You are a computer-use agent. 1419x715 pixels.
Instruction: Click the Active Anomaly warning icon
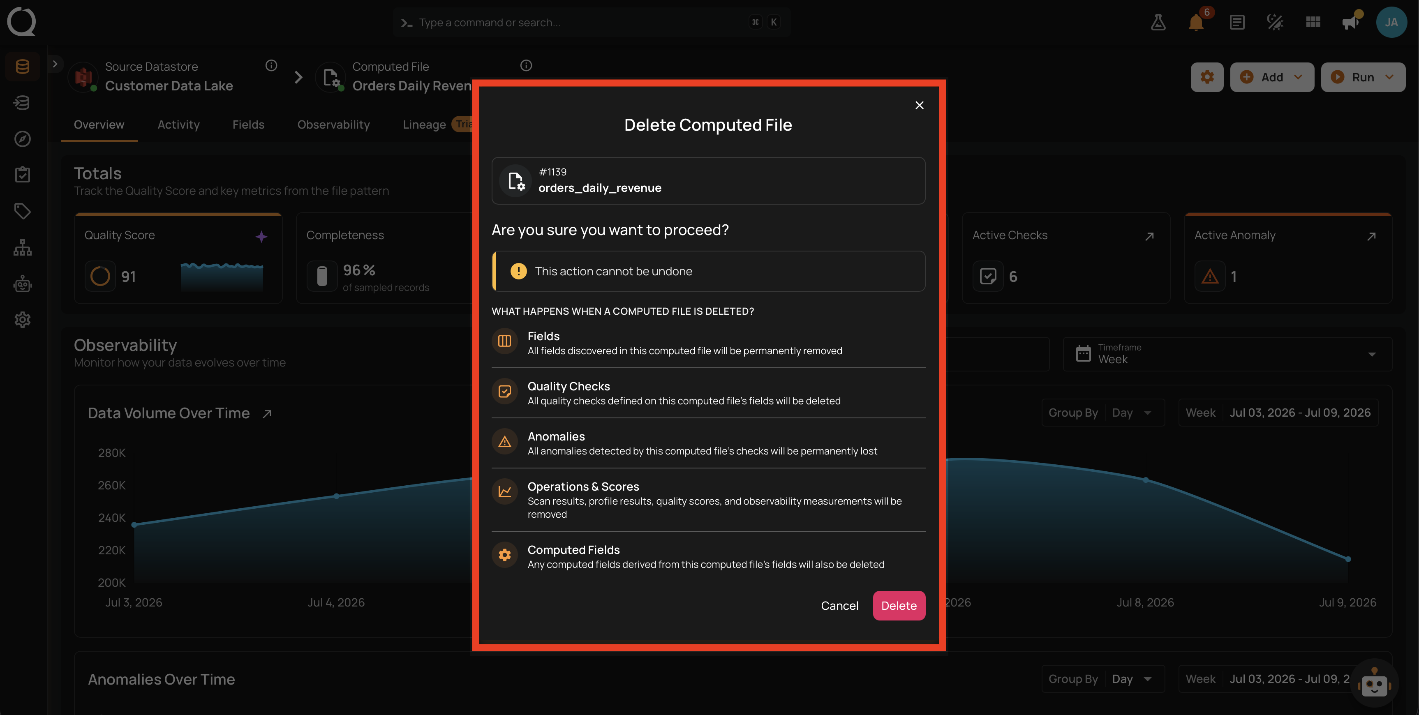point(1210,276)
